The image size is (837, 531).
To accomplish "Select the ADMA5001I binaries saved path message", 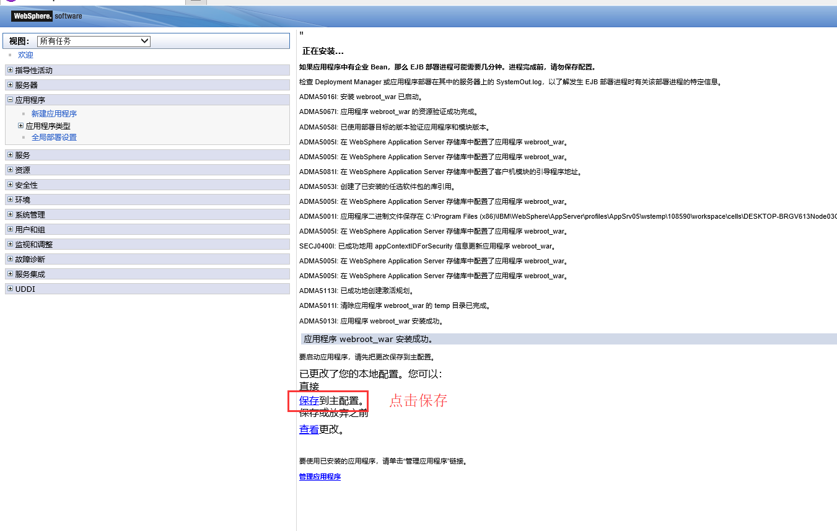I will 568,216.
